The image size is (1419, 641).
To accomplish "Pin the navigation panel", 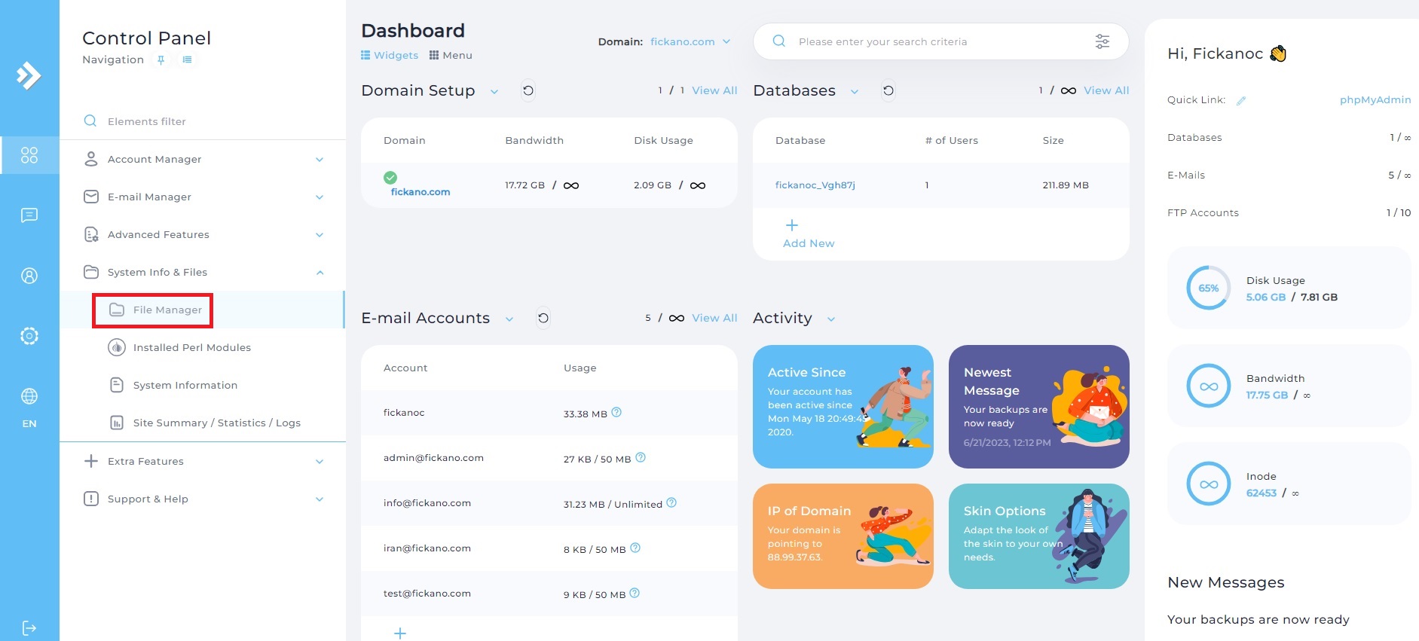I will (x=161, y=60).
